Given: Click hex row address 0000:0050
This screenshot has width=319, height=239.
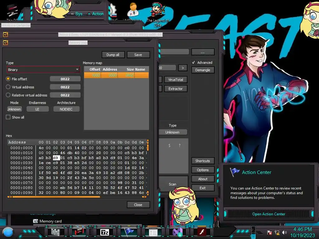Looking at the screenshot, I should pyautogui.click(x=21, y=173).
